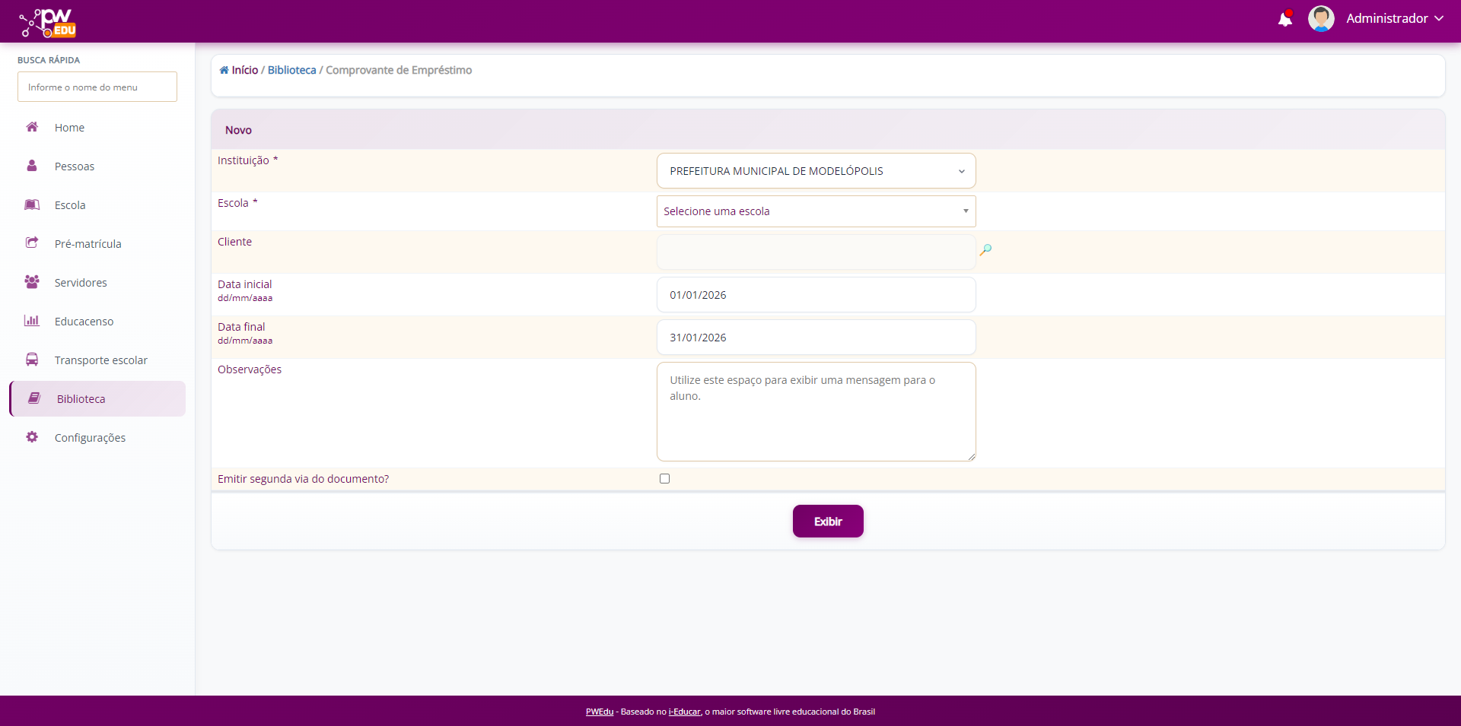This screenshot has height=726, width=1461.
Task: Focus the Observações text area
Action: click(x=815, y=411)
